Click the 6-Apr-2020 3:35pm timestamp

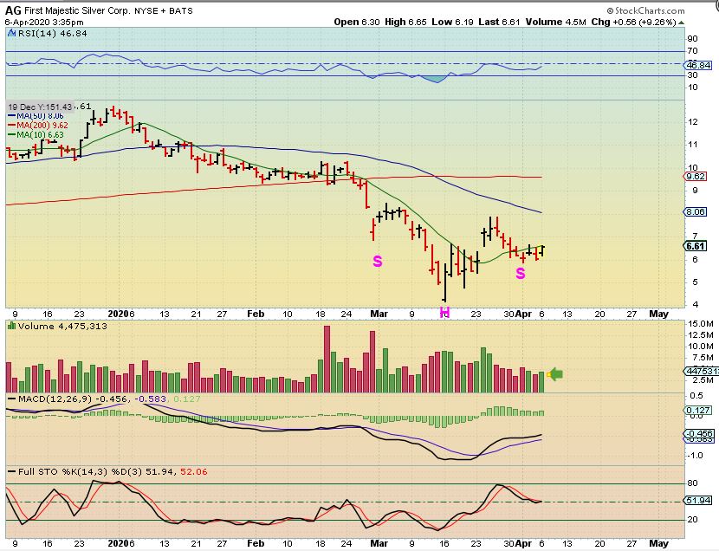[44, 22]
